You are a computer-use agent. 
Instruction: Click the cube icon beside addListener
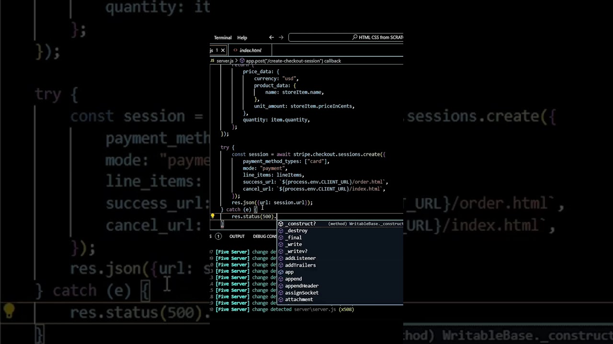point(281,258)
